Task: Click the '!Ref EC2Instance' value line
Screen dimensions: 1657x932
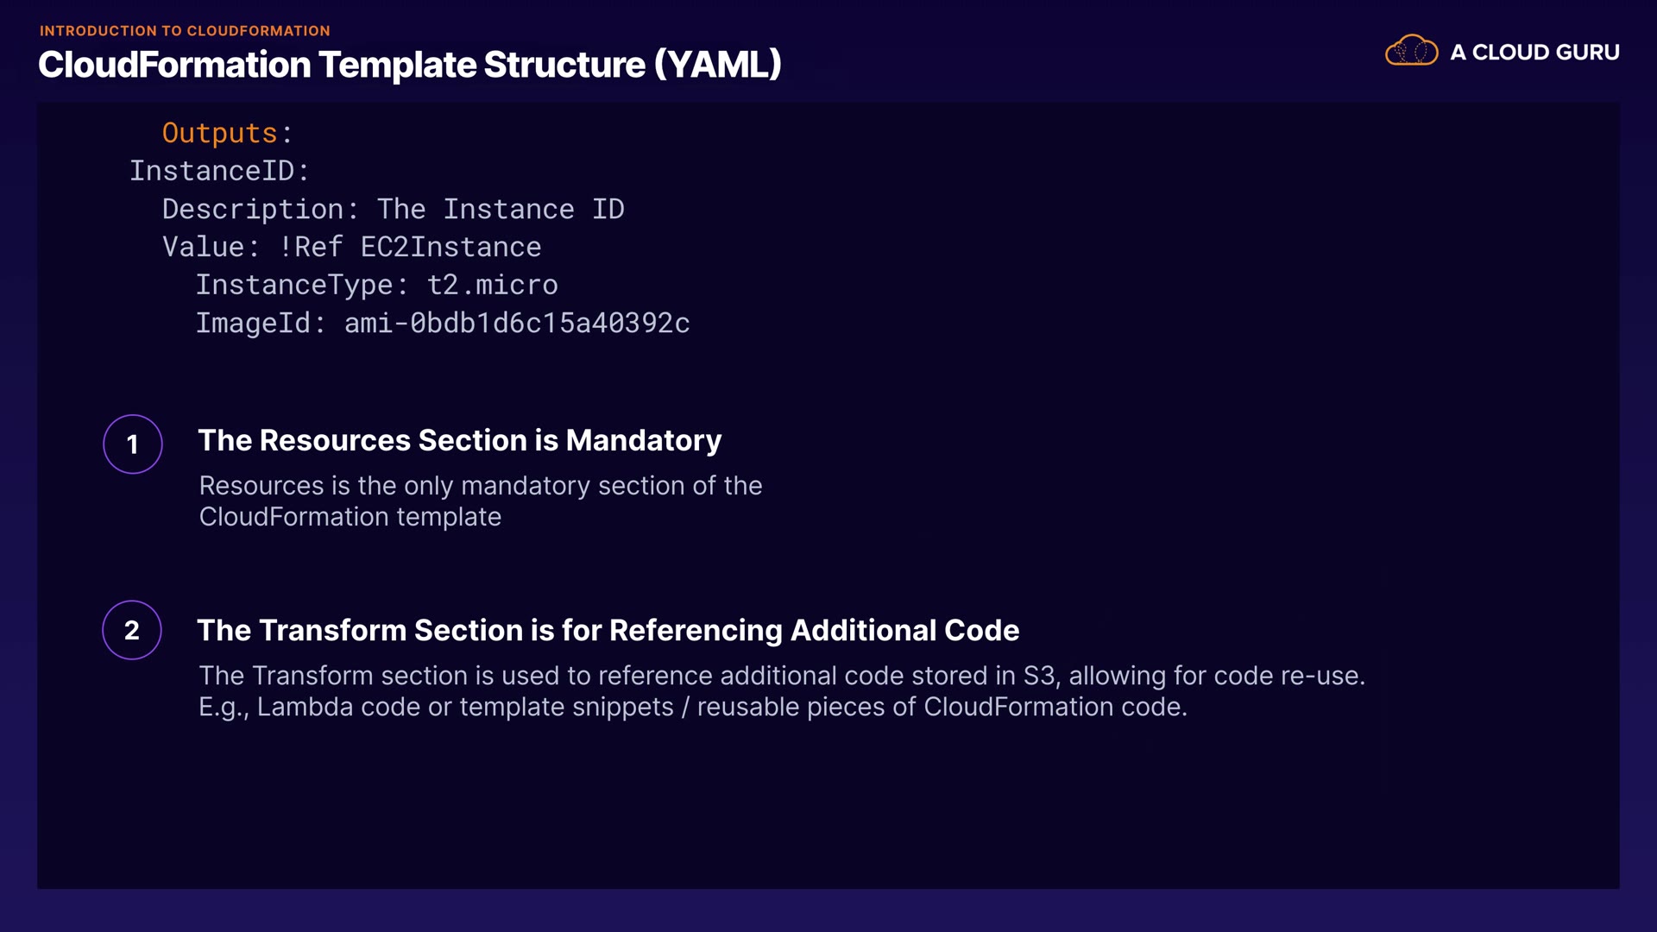Action: click(411, 247)
